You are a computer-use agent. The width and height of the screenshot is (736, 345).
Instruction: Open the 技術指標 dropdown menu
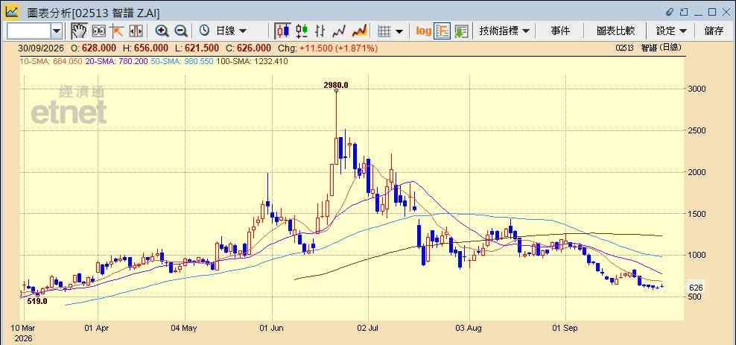pyautogui.click(x=504, y=31)
